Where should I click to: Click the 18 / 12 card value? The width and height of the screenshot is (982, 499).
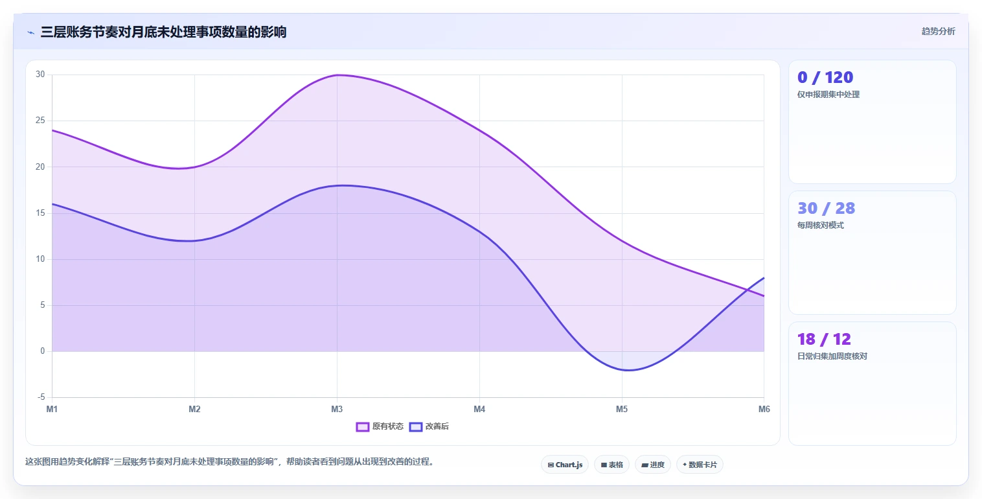click(x=824, y=339)
